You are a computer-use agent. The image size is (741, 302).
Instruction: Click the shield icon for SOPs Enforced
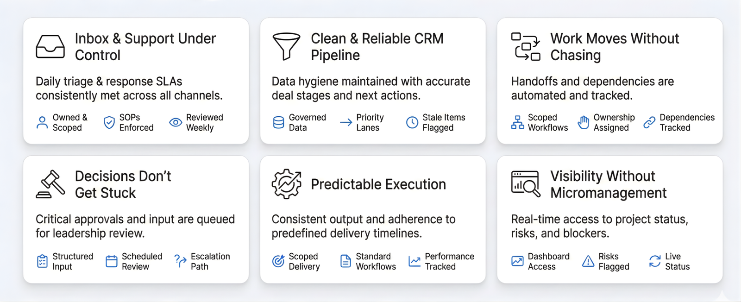click(x=109, y=122)
